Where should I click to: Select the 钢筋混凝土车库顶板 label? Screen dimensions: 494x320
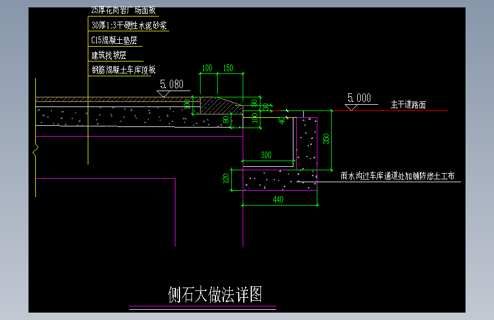[124, 69]
